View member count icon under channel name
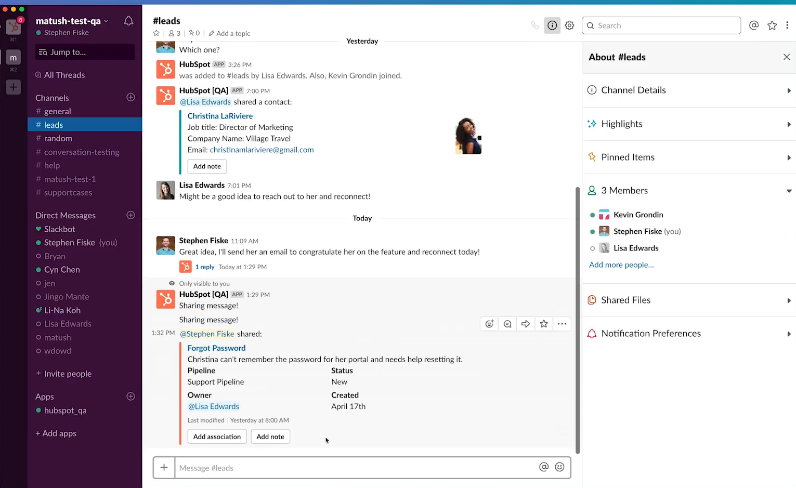The image size is (796, 488). pos(175,33)
